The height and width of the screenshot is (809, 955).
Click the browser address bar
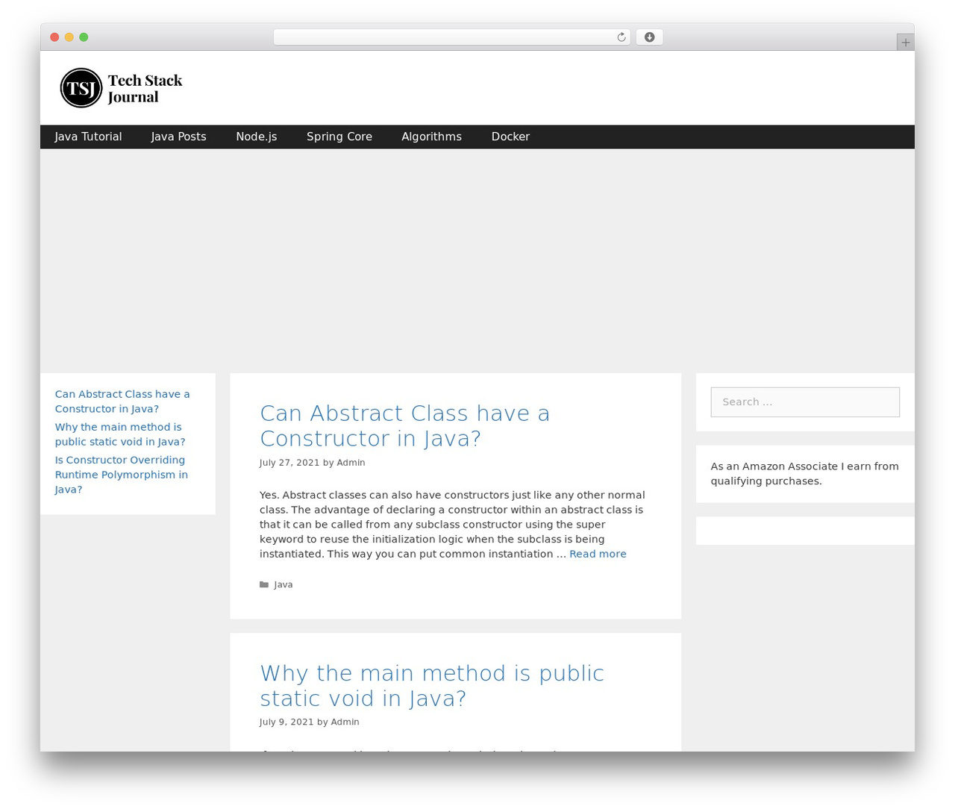[451, 37]
